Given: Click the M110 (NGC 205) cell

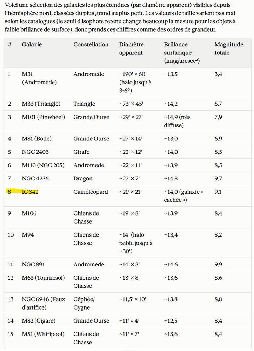Looking at the screenshot, I should (x=43, y=165).
